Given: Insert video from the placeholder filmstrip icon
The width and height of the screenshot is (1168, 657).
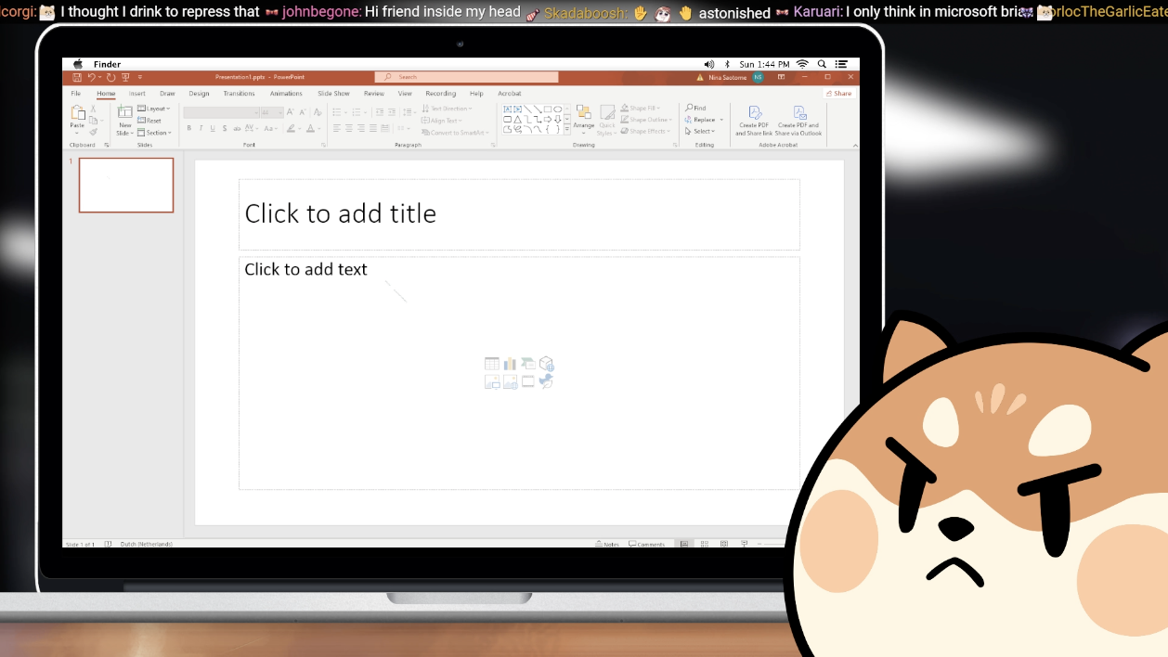Looking at the screenshot, I should click(x=528, y=381).
